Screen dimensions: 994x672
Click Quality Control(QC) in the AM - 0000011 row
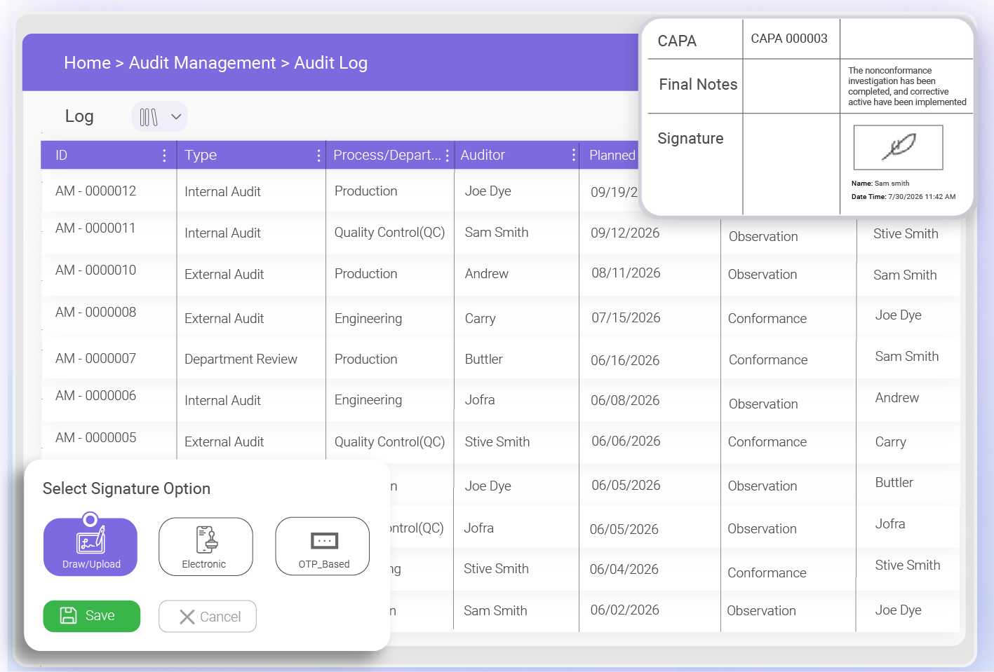389,233
